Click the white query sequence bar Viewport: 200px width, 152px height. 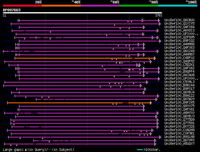tap(82, 13)
